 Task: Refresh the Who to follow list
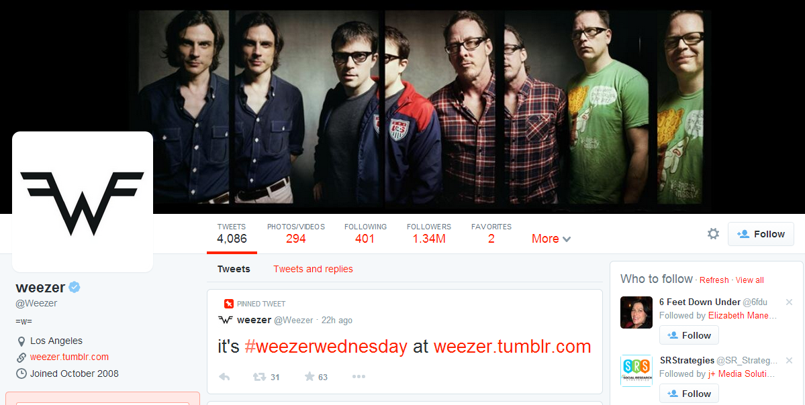(714, 280)
